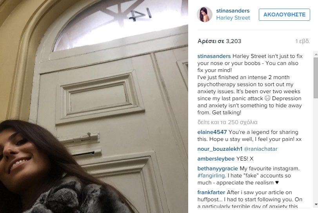Click the selfie photo of the door
Screen dimensions: 318x213
click(x=94, y=106)
